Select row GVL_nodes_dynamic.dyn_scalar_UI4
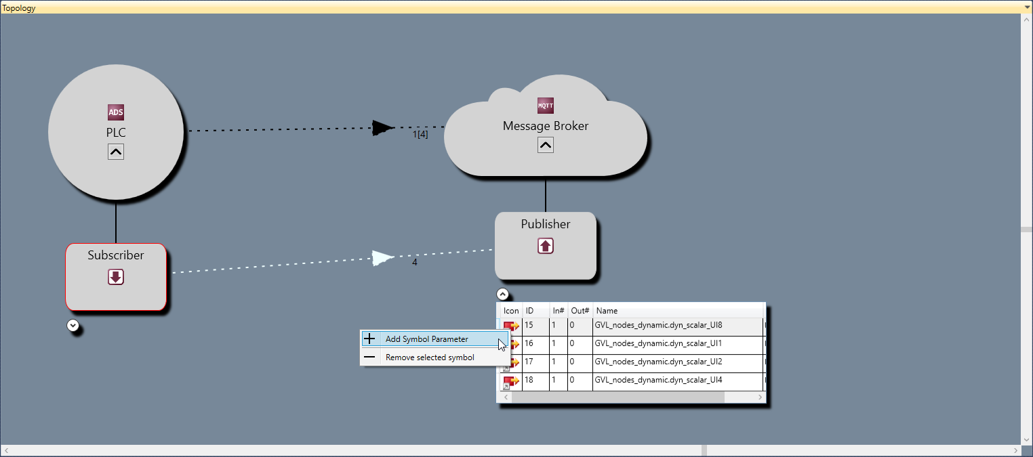This screenshot has height=457, width=1033. (632, 382)
